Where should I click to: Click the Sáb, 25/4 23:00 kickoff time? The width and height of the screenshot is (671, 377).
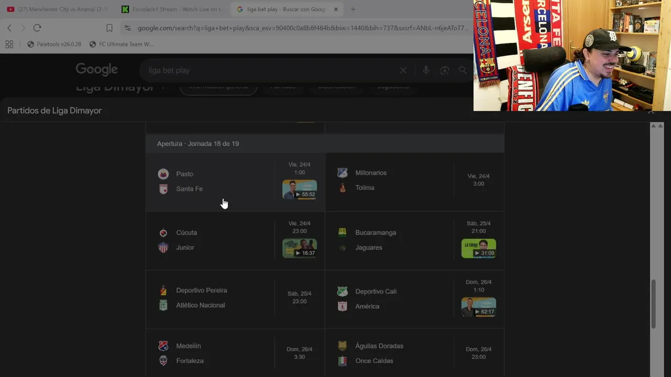tap(299, 297)
